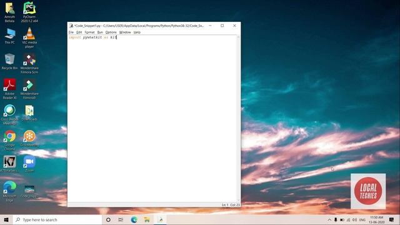Open the Windows Start menu
Screen dimensions: 400x225
(6, 219)
